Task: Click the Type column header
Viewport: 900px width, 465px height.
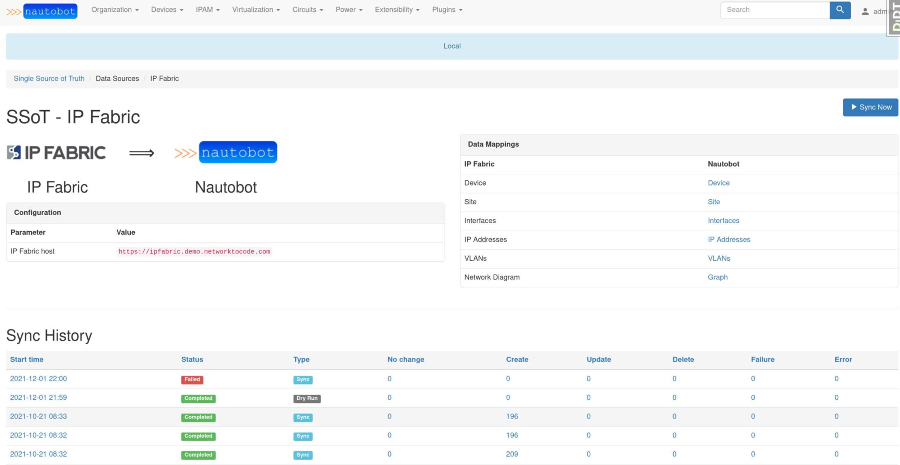Action: pos(301,360)
